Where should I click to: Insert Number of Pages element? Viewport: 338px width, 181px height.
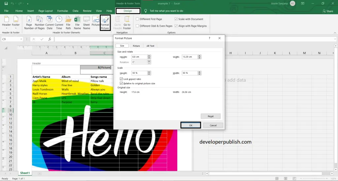(40, 23)
